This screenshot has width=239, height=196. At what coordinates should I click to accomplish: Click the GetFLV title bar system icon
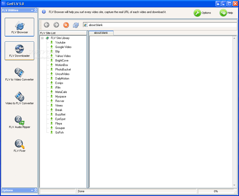[3, 3]
